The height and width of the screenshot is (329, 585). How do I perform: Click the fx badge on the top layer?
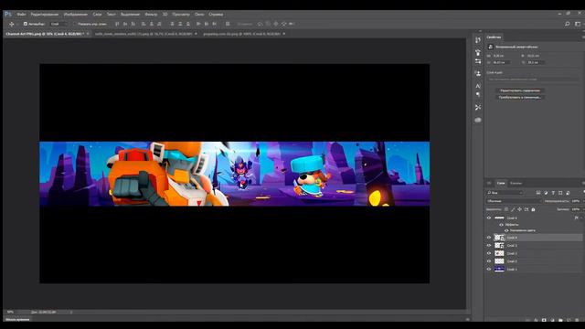point(577,218)
